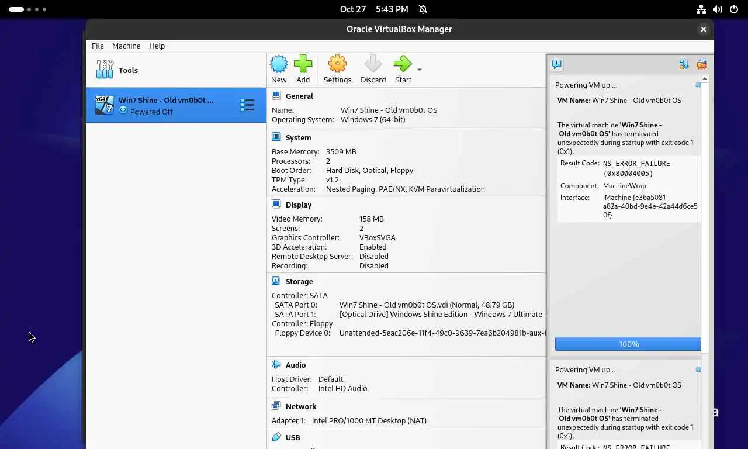Select the Tools entry in sidebar
This screenshot has width=748, height=449.
point(176,70)
